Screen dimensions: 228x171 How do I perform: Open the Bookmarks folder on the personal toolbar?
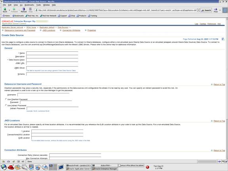pos(18,16)
